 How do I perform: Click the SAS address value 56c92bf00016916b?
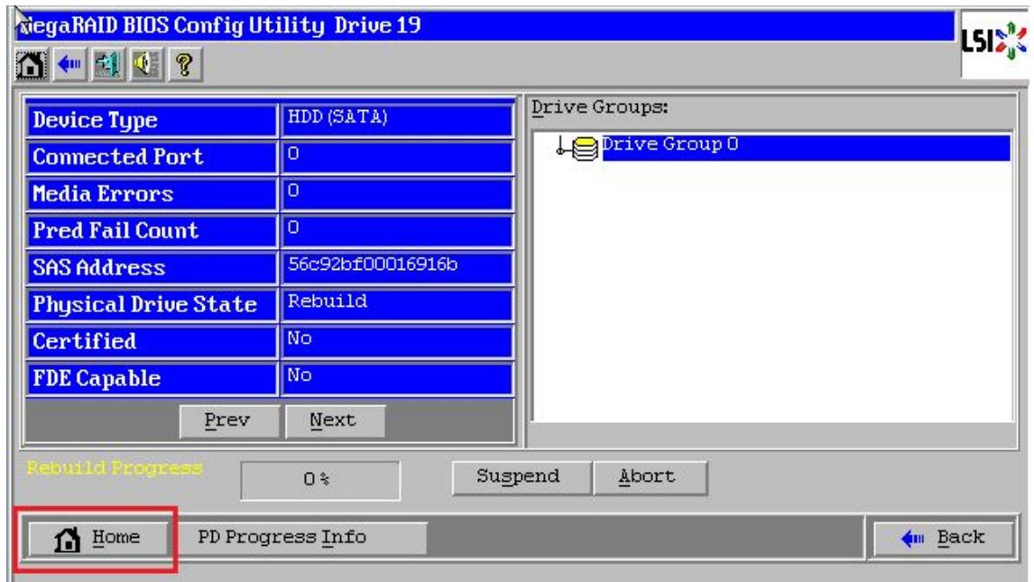point(373,264)
